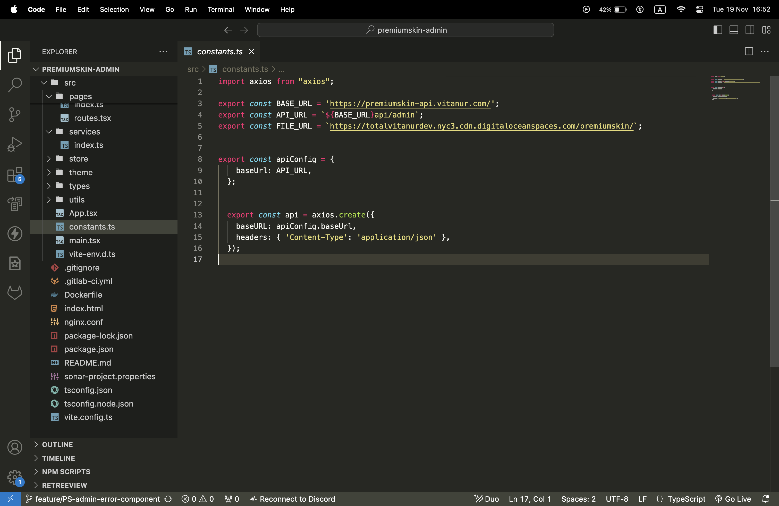Screen dimensions: 779x506
Task: Open the Run menu
Action: pyautogui.click(x=191, y=10)
